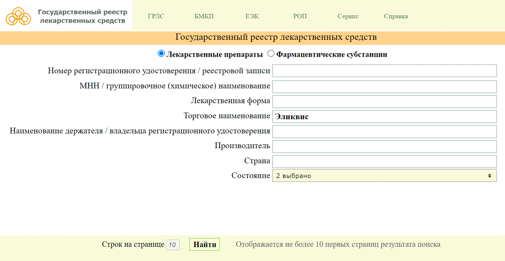Select Фармацевтические субстанции radio button
Image resolution: width=505 pixels, height=261 pixels.
[271, 53]
